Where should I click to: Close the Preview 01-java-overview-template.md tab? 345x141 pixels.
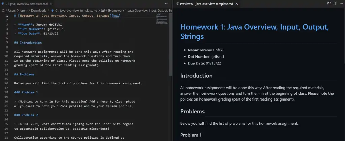tap(237, 4)
